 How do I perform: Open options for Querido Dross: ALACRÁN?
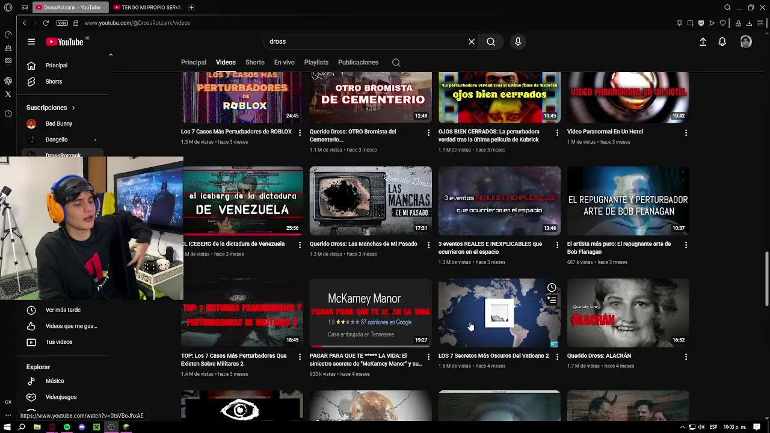click(686, 357)
